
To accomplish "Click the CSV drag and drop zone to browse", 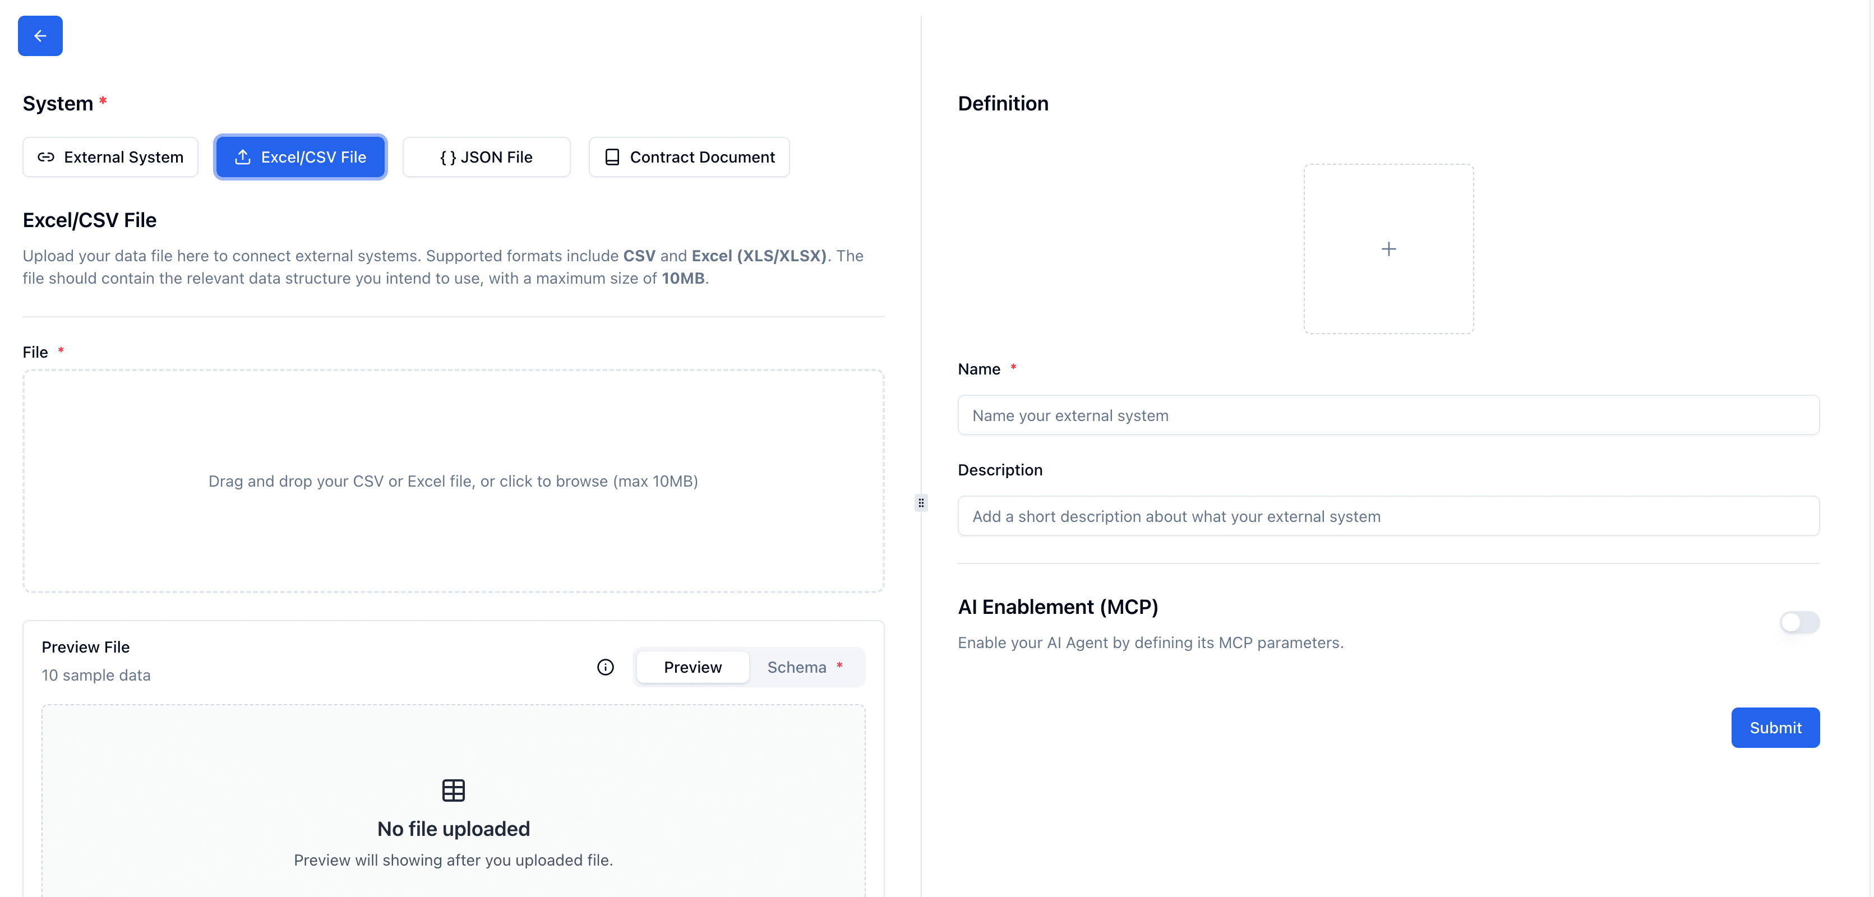I will [453, 482].
